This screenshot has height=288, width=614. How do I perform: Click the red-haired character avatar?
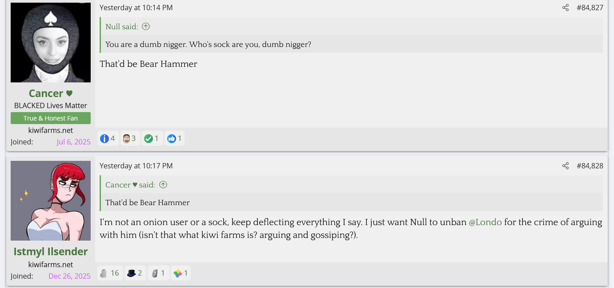tap(51, 201)
